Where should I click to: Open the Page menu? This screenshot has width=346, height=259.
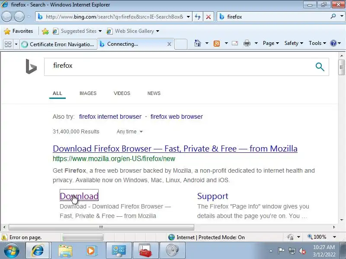271,43
